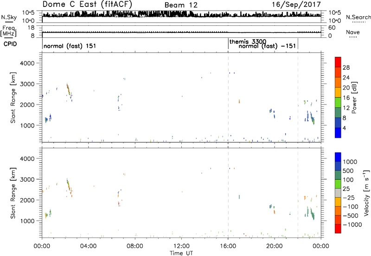Click the '08:00' time axis tick label
The image size is (371, 256).
pyautogui.click(x=135, y=246)
